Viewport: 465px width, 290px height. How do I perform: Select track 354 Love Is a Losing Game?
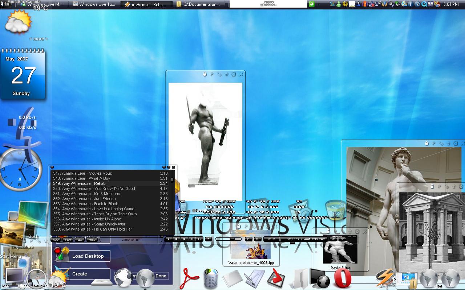(110, 209)
